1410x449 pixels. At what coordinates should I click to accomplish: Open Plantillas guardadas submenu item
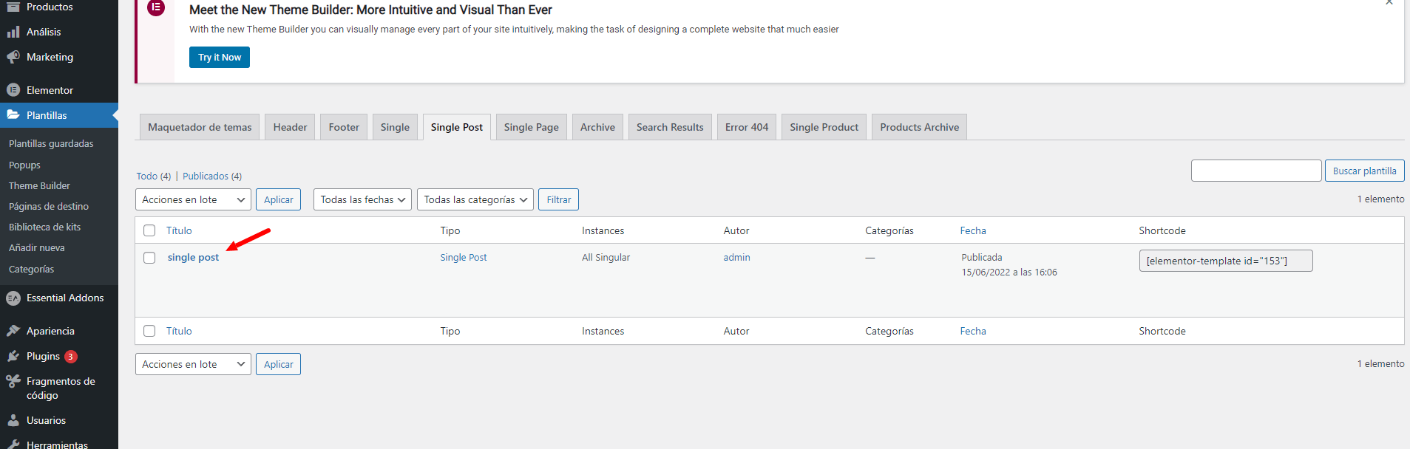pyautogui.click(x=51, y=143)
